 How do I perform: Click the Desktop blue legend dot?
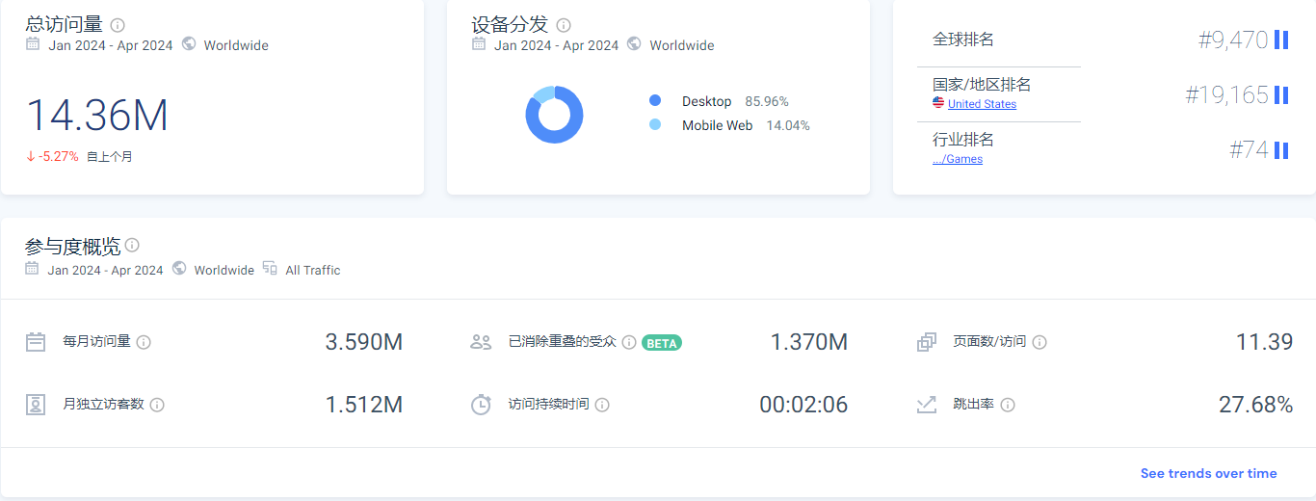point(655,101)
